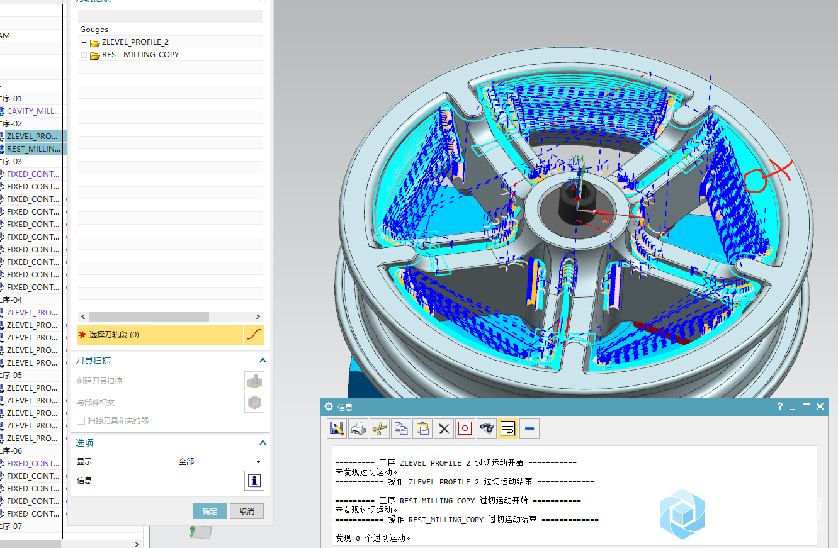Click the 与部件相交 icon
Viewport: 838px width, 548px height.
[x=254, y=403]
